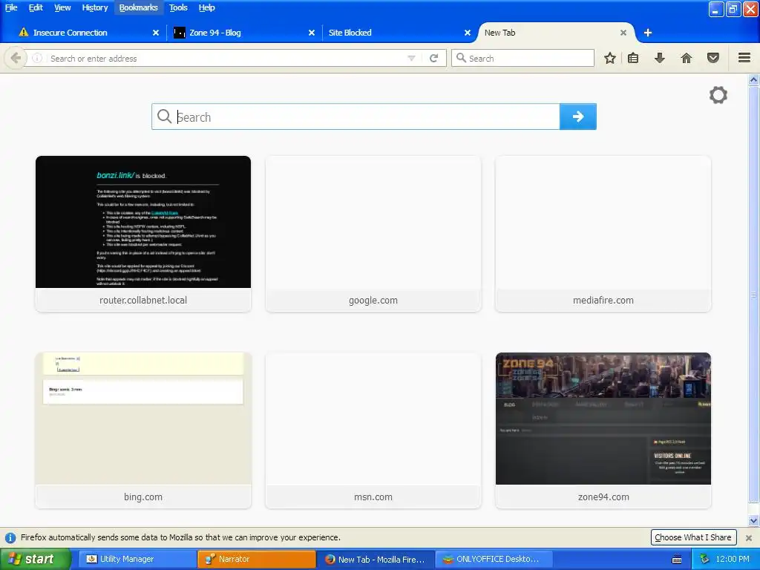This screenshot has height=570, width=760.
Task: Open the Tools menu
Action: pos(178,7)
